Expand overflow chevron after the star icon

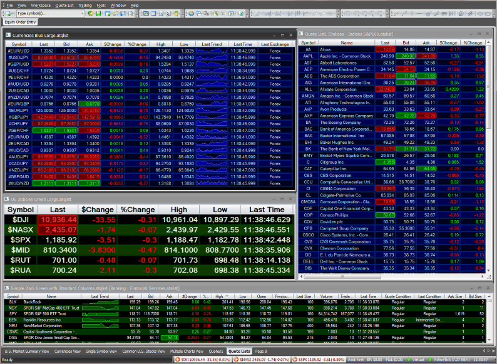point(182,14)
